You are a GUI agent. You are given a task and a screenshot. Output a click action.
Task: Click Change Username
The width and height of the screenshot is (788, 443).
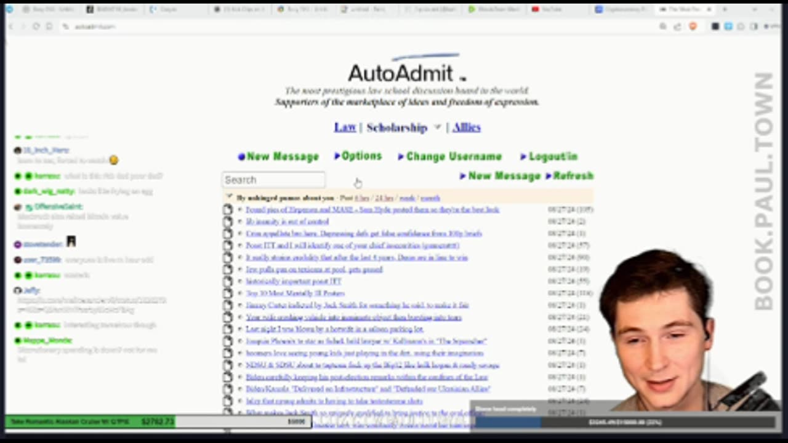449,156
